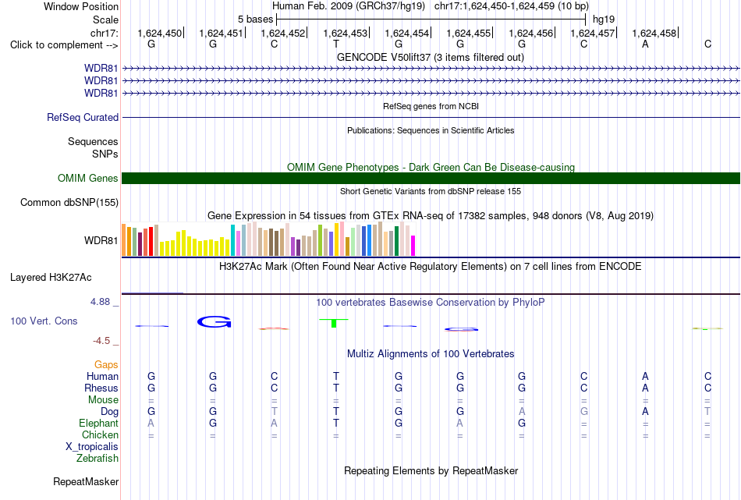Screen dimensions: 741x500
Task: Click the T base in the reference sequence row
Action: pos(336,44)
